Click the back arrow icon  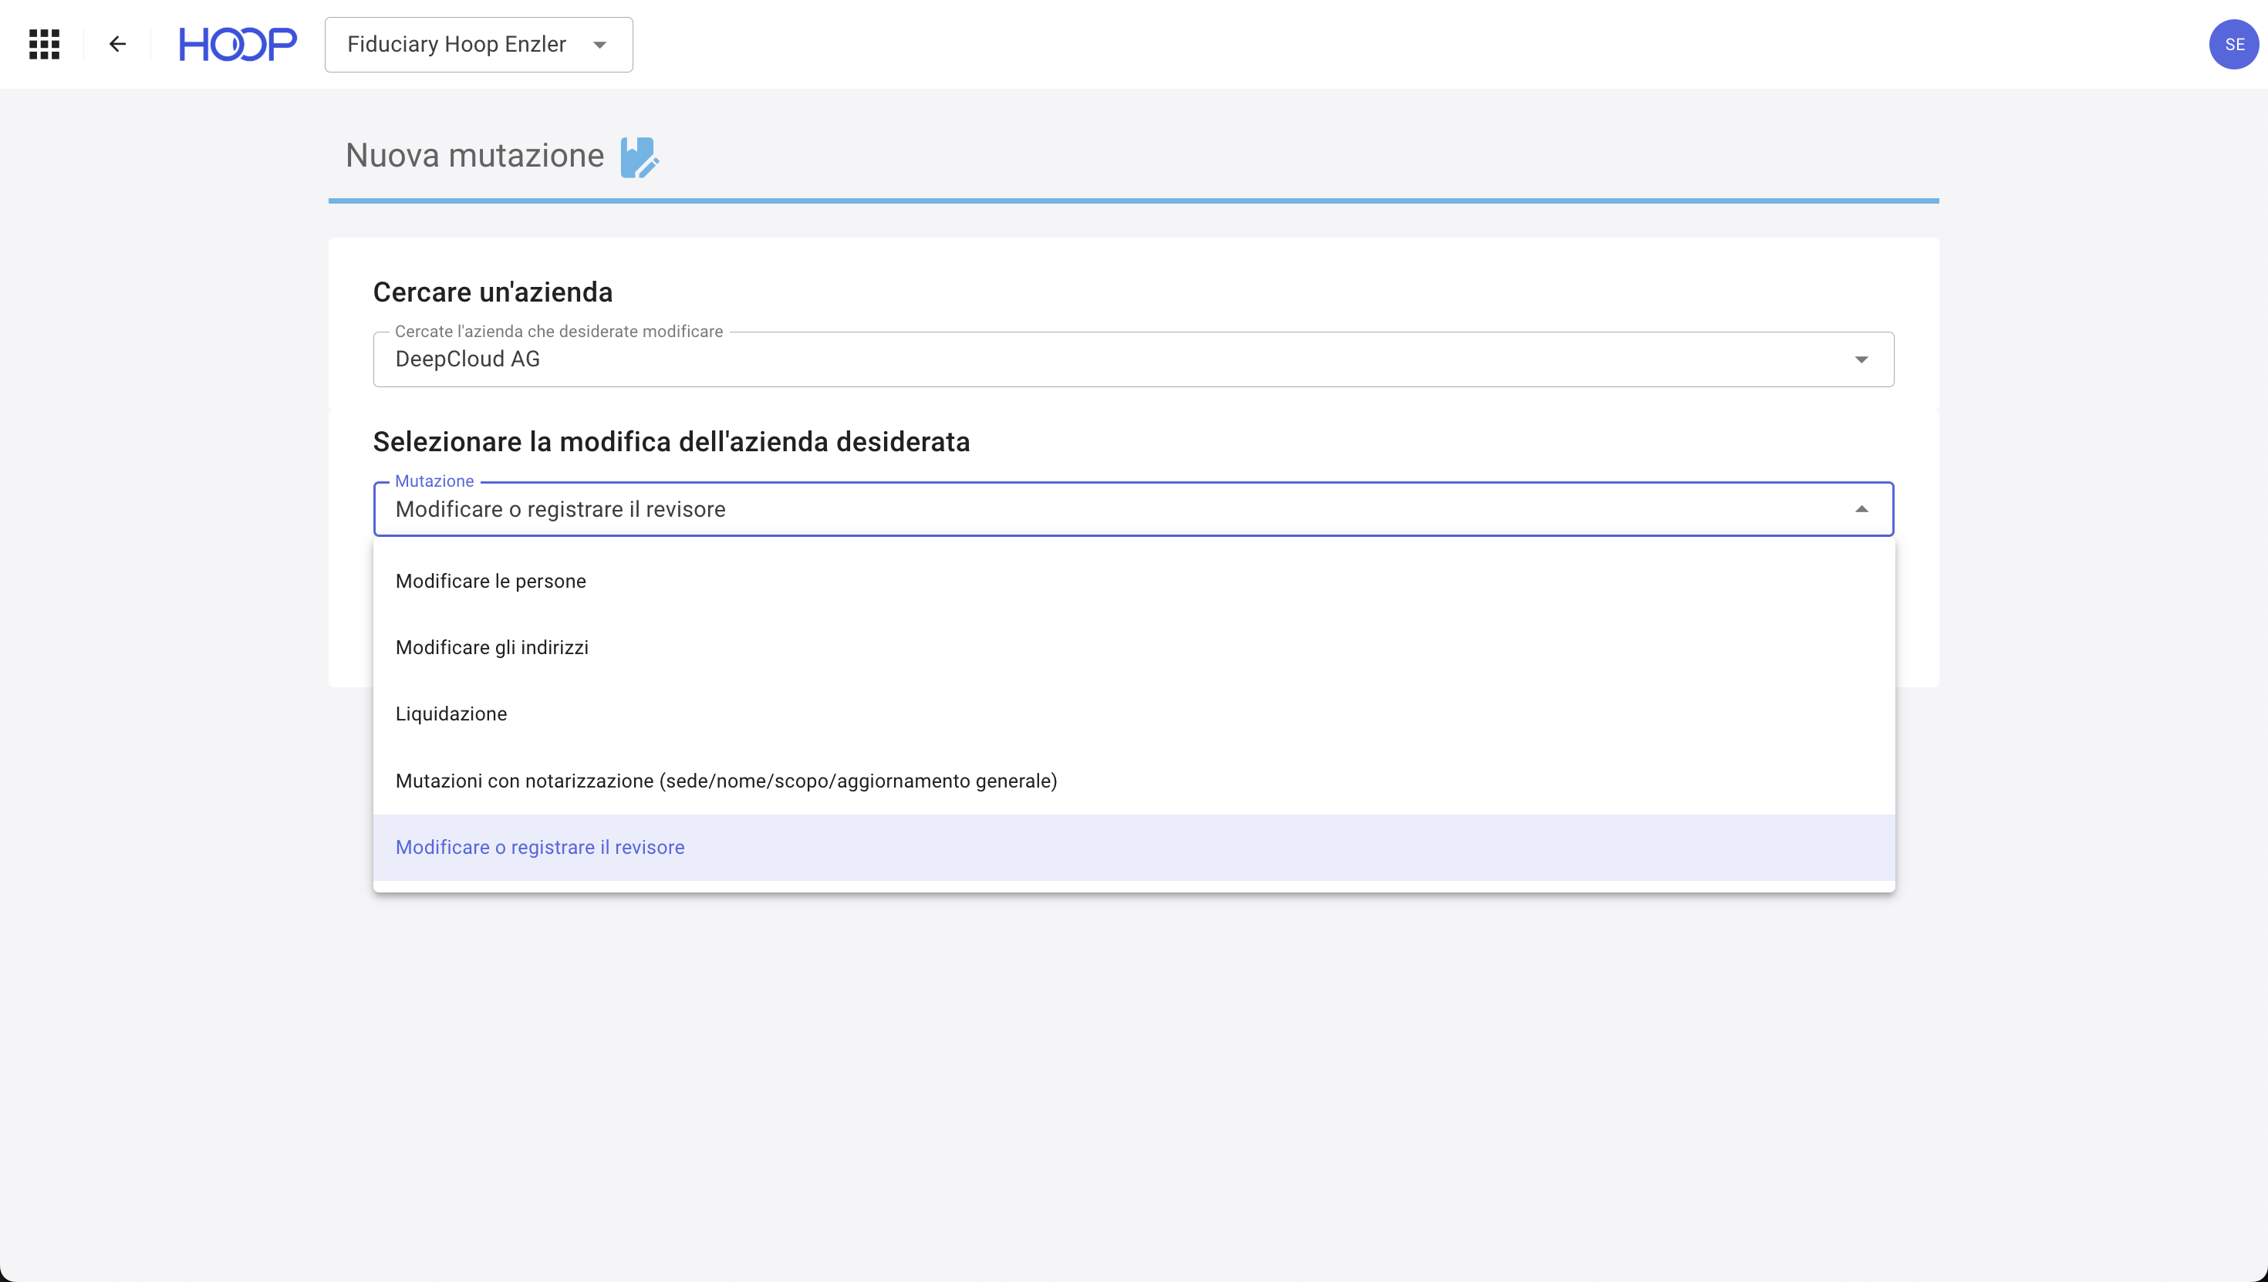point(117,44)
